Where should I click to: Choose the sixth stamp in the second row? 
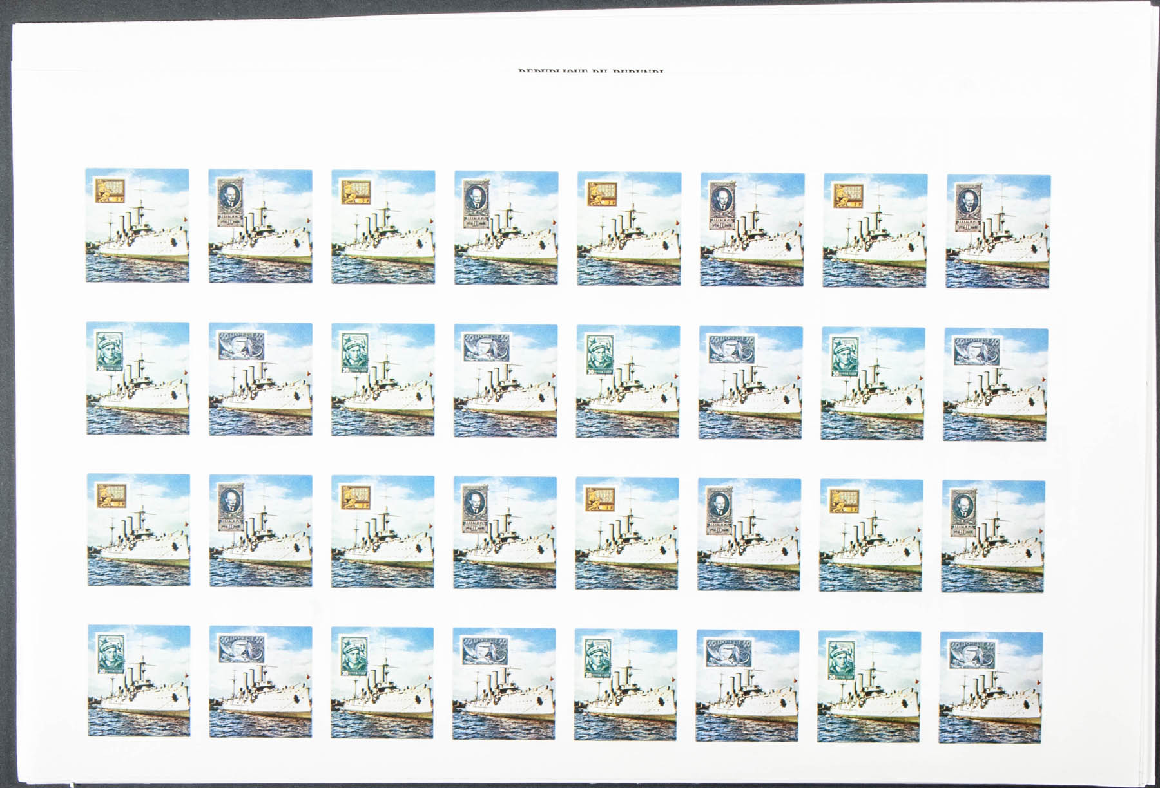[x=751, y=382]
